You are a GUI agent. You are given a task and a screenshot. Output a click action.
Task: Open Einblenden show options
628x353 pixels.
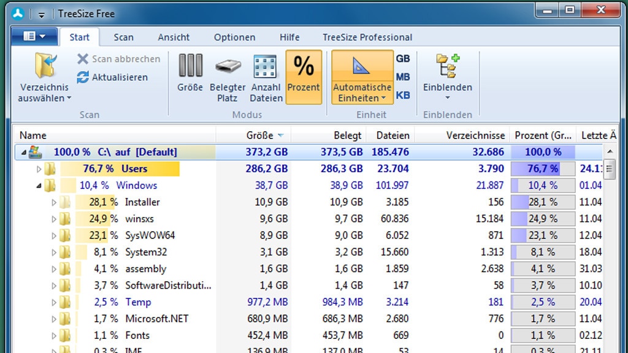(447, 77)
